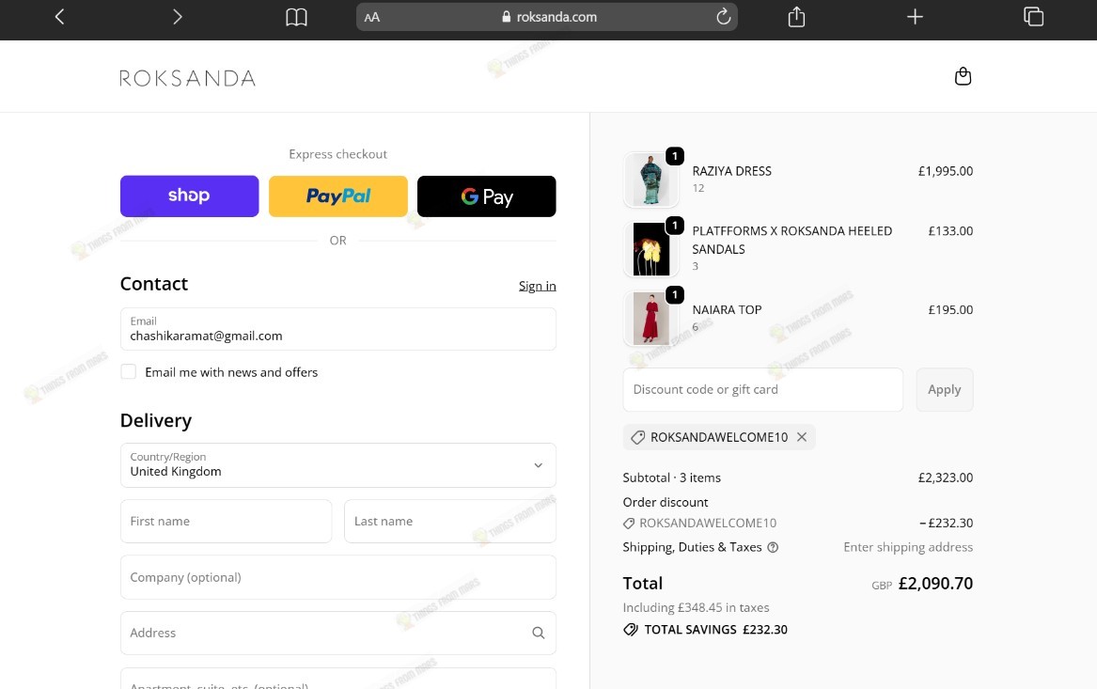Focus the Email input field
Image resolution: width=1097 pixels, height=689 pixels.
[x=337, y=329]
